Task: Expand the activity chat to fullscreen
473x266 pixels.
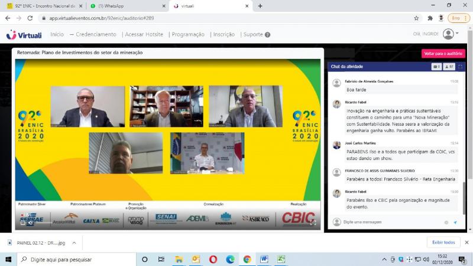Action: [x=460, y=67]
